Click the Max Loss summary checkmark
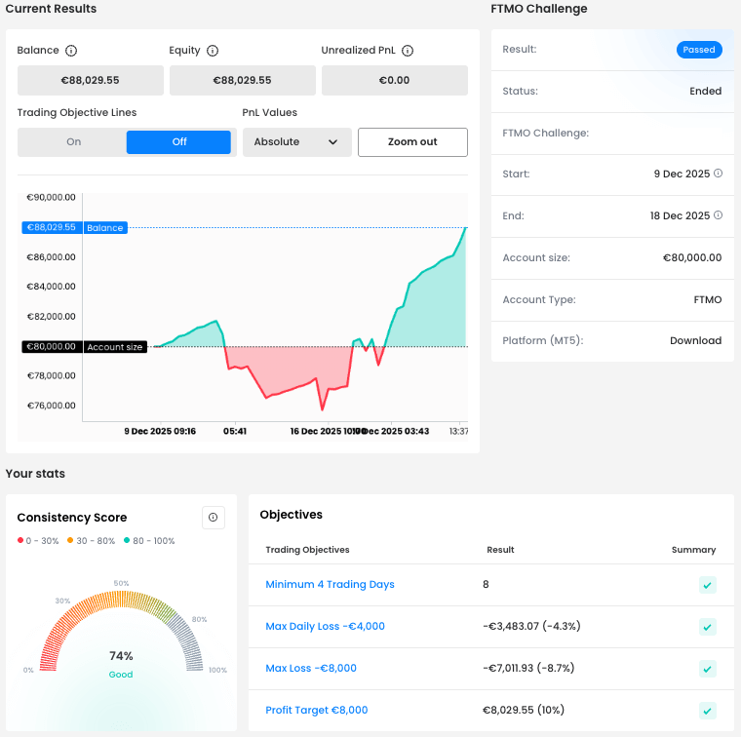This screenshot has height=737, width=741. (x=707, y=669)
